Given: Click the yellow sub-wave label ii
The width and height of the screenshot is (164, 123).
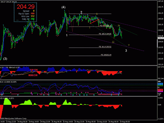Looking at the screenshot, I should (x=97, y=14).
